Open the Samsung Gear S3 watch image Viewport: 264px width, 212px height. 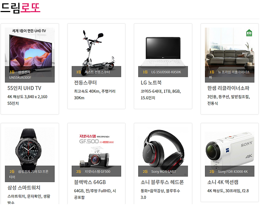point(30,155)
